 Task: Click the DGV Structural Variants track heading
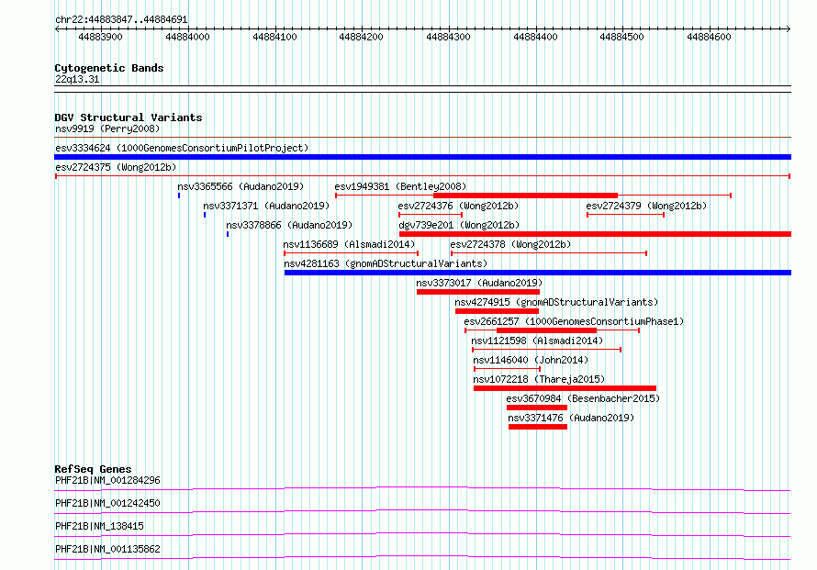pyautogui.click(x=129, y=117)
